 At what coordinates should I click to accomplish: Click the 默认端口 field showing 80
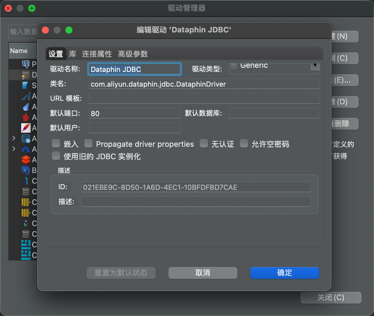point(134,113)
